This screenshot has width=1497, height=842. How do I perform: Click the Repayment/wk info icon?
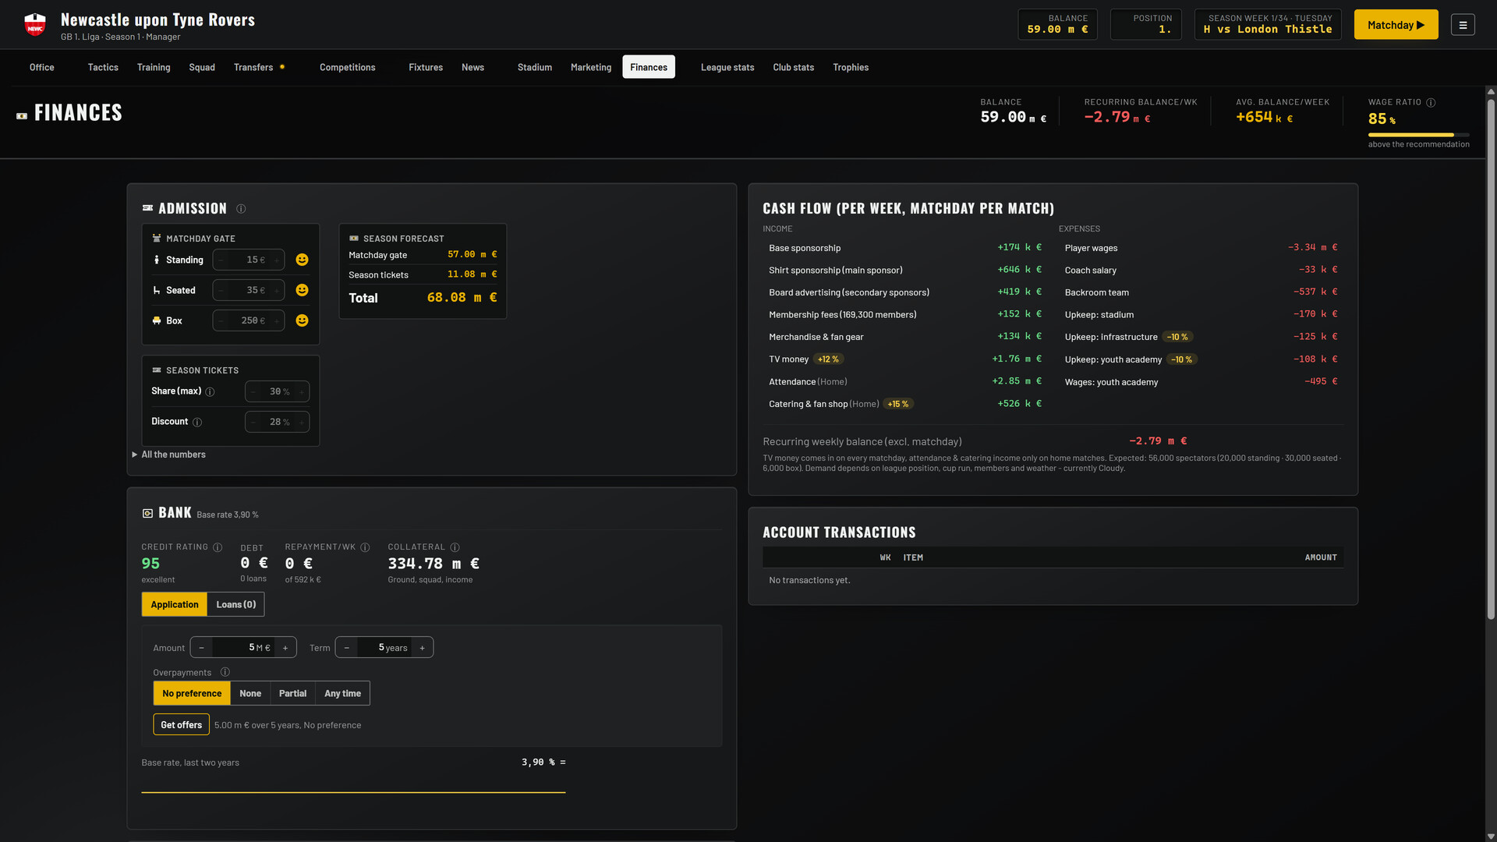click(365, 547)
